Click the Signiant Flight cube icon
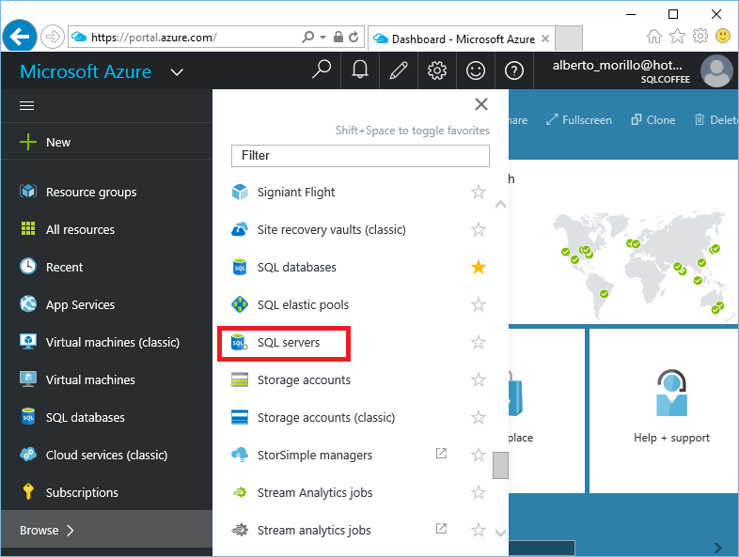 coord(240,192)
